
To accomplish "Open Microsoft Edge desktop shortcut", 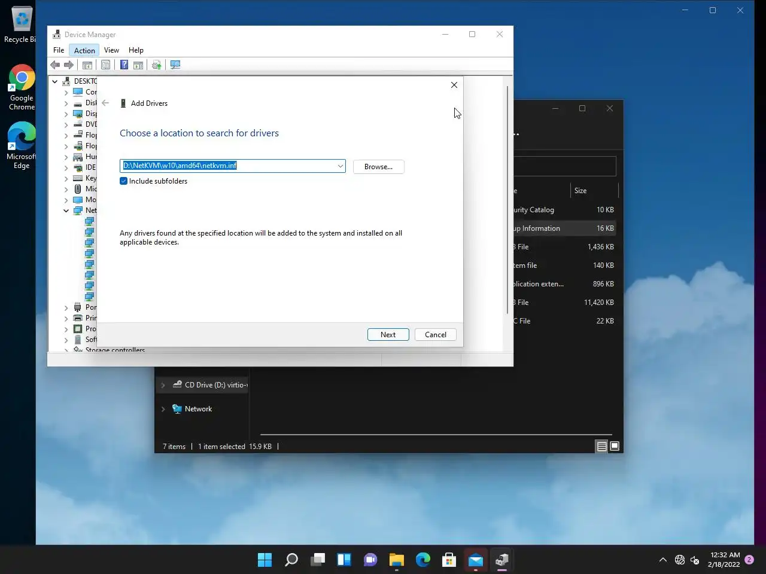I will click(22, 146).
